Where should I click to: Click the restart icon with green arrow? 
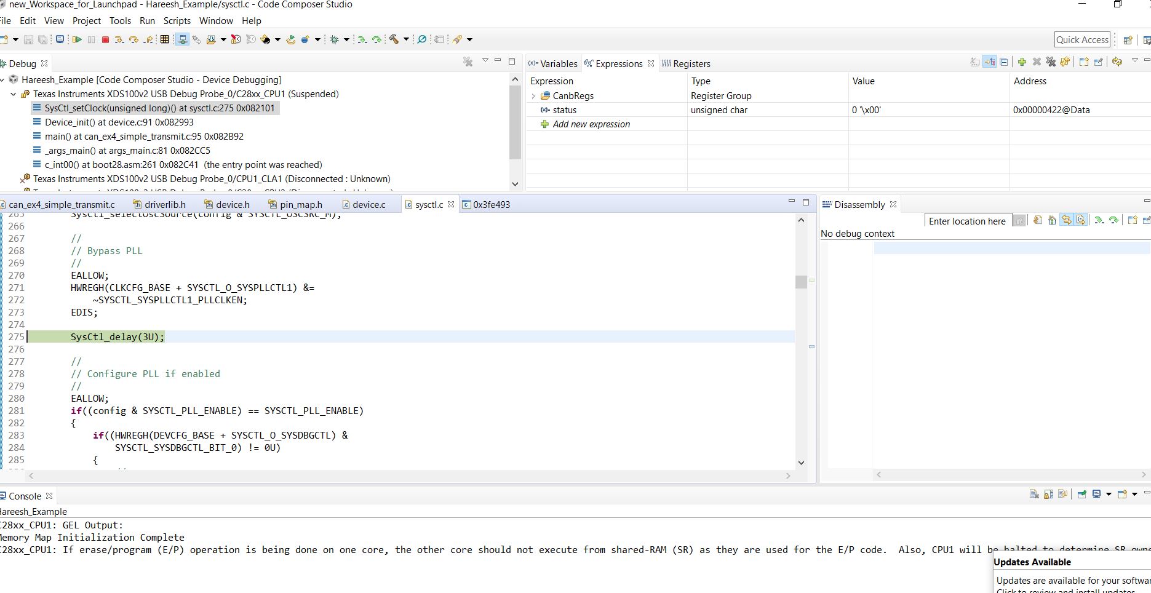[290, 39]
